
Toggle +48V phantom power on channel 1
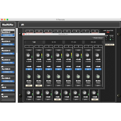[x=29, y=50]
